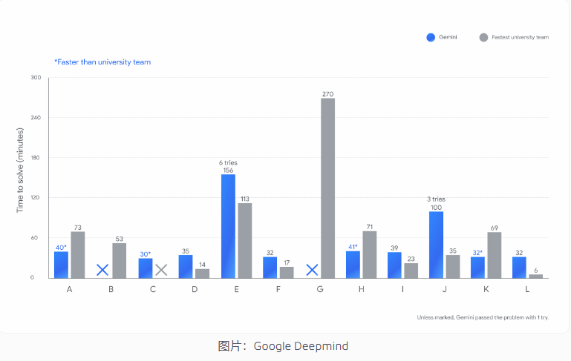The width and height of the screenshot is (571, 361).
Task: Click the '3 tries' annotation above bar J
Action: [436, 199]
